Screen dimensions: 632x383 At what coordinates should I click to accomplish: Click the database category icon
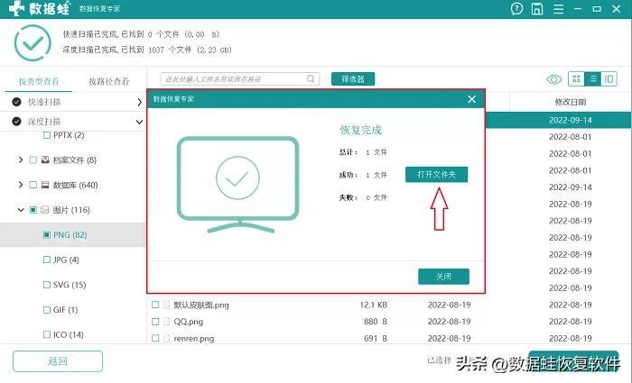coord(45,185)
